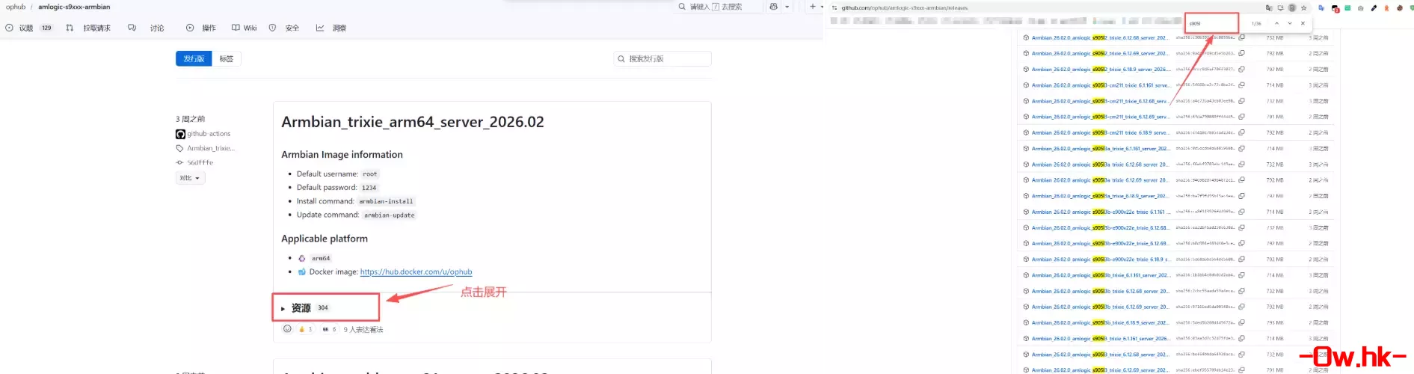The height and width of the screenshot is (374, 1414).
Task: Download s905l3_trixie_6.1.161 server image
Action: [x=1100, y=339]
